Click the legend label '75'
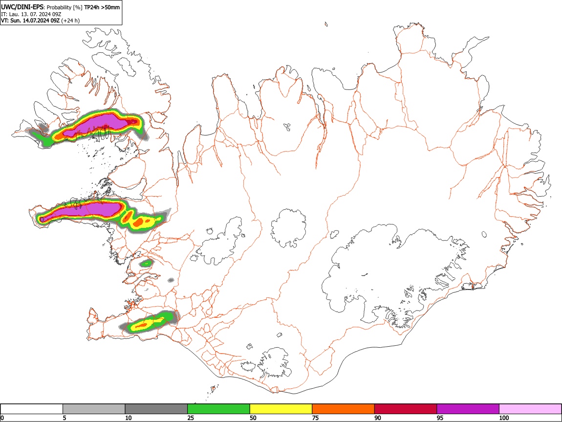Image resolution: width=562 pixels, height=422 pixels. [315, 418]
